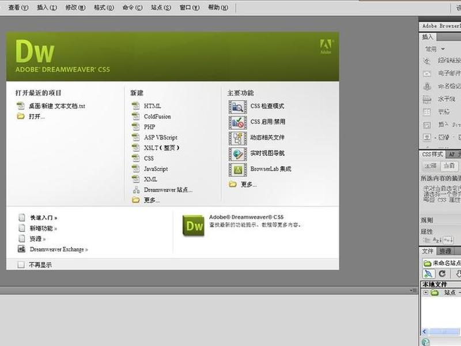This screenshot has width=461, height=346.
Task: Open the 窗口(W) menu
Action: (x=190, y=7)
